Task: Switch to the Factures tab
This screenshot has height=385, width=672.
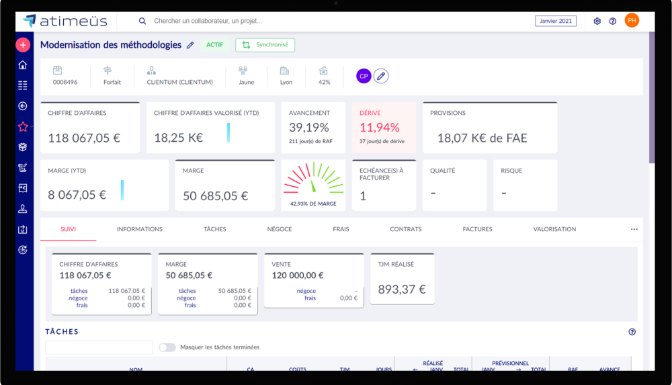Action: point(477,229)
